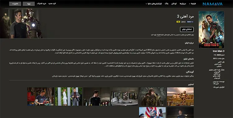This screenshot has width=233, height=118.
Task: Open thumbnail of Pepper in white dress
Action: coord(69,96)
